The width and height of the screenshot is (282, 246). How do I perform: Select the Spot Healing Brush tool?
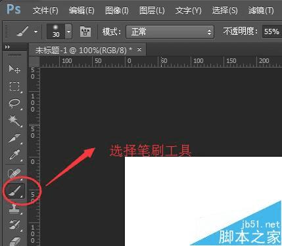click(14, 174)
